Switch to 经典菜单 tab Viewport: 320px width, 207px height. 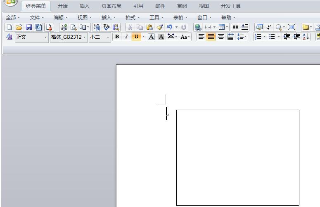(36, 6)
